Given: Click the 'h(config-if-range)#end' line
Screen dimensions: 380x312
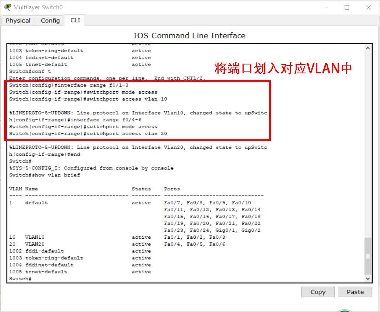Looking at the screenshot, I should coord(45,155).
